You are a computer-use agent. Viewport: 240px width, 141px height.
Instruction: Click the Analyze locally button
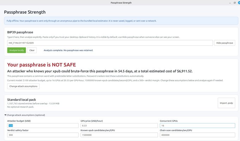coord(17,50)
